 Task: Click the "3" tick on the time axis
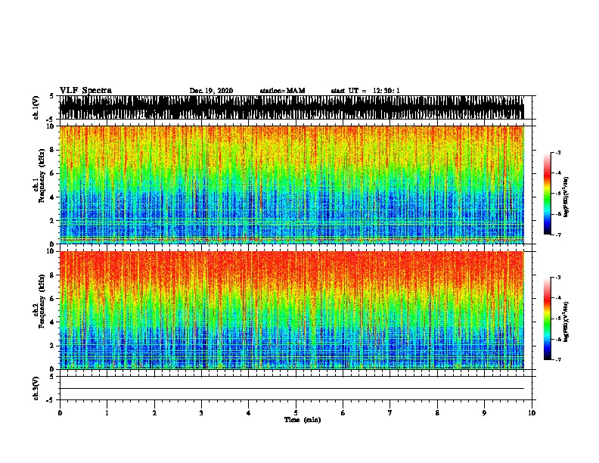(x=201, y=413)
